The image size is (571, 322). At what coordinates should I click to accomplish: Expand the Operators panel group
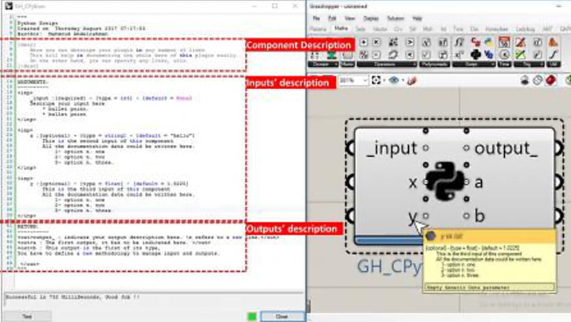coord(386,64)
